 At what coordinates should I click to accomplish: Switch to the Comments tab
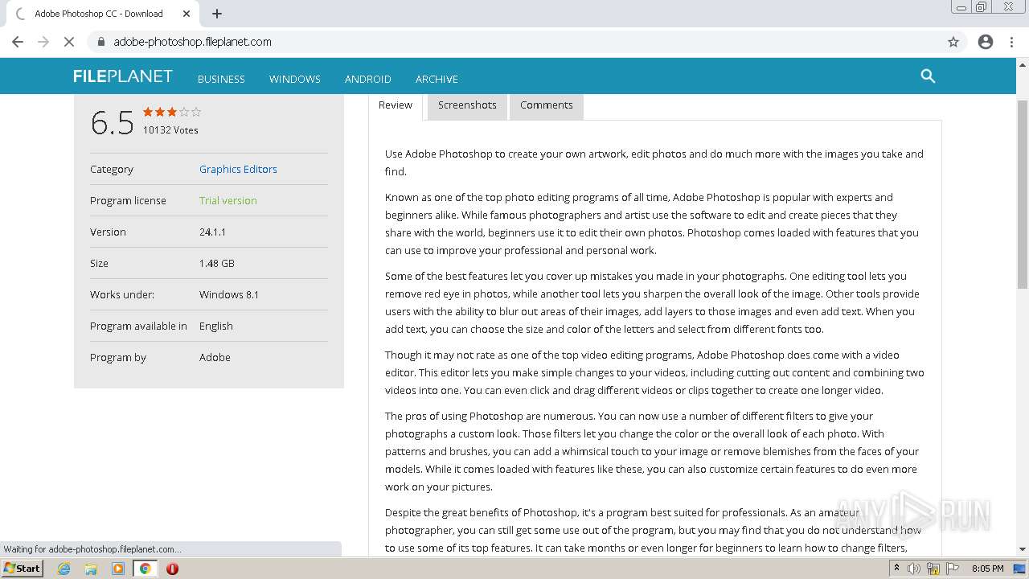547,105
